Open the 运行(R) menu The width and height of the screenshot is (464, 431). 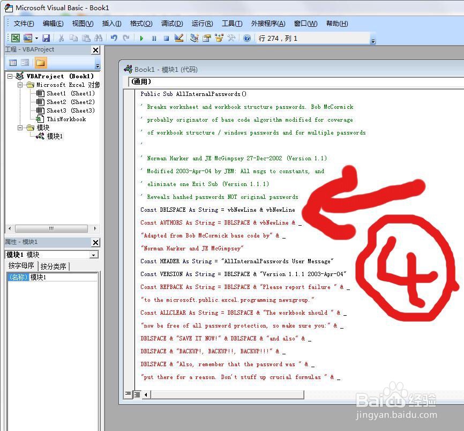point(202,24)
